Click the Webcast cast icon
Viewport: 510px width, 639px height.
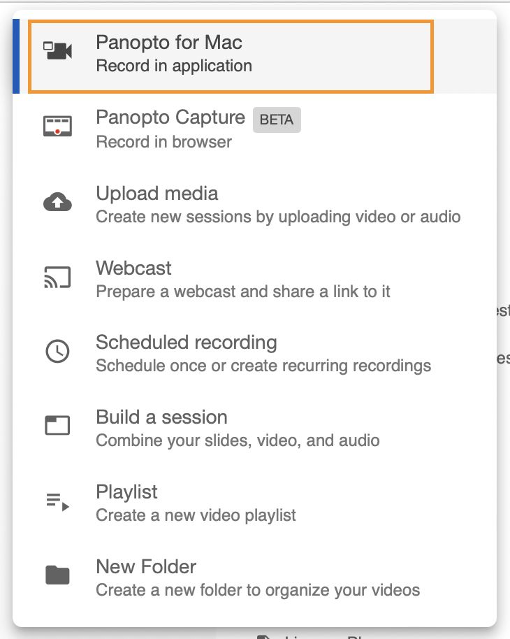click(x=58, y=278)
